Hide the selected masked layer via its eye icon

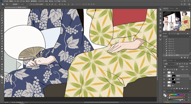point(164,76)
